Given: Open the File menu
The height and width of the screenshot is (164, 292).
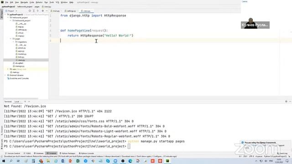Looking at the screenshot, I should coord(7,2).
